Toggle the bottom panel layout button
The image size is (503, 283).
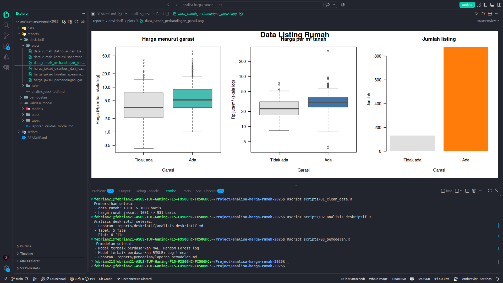[x=492, y=5]
